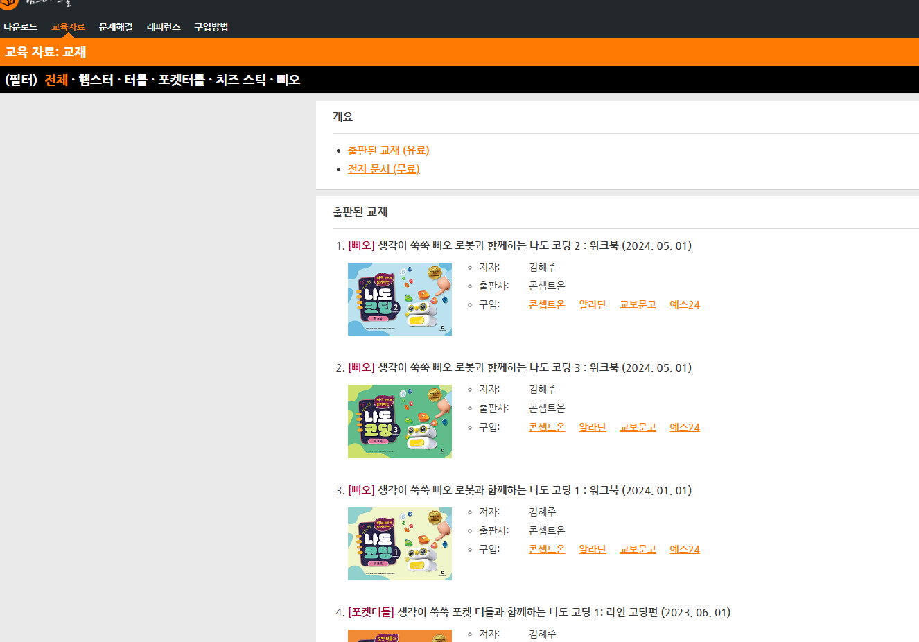The height and width of the screenshot is (642, 919).
Task: Filter textbooks by 포켓터틀
Action: pyautogui.click(x=182, y=80)
